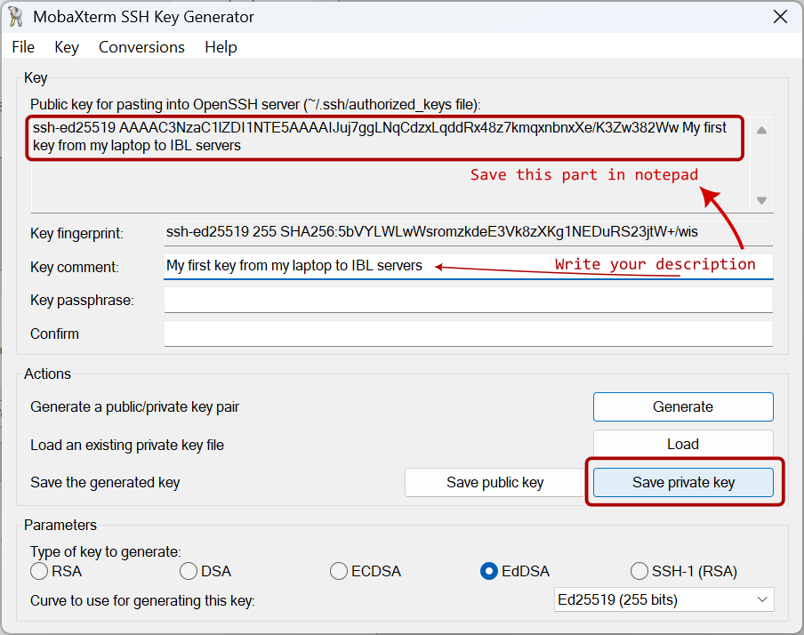Click 'Curve to use for generating this key:' label
This screenshot has height=635, width=804.
[x=142, y=600]
